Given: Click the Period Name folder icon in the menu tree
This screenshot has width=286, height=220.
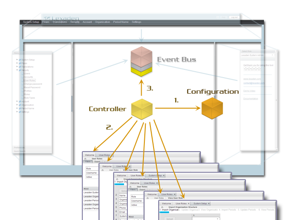Looking at the screenshot, I should pyautogui.click(x=20, y=108).
